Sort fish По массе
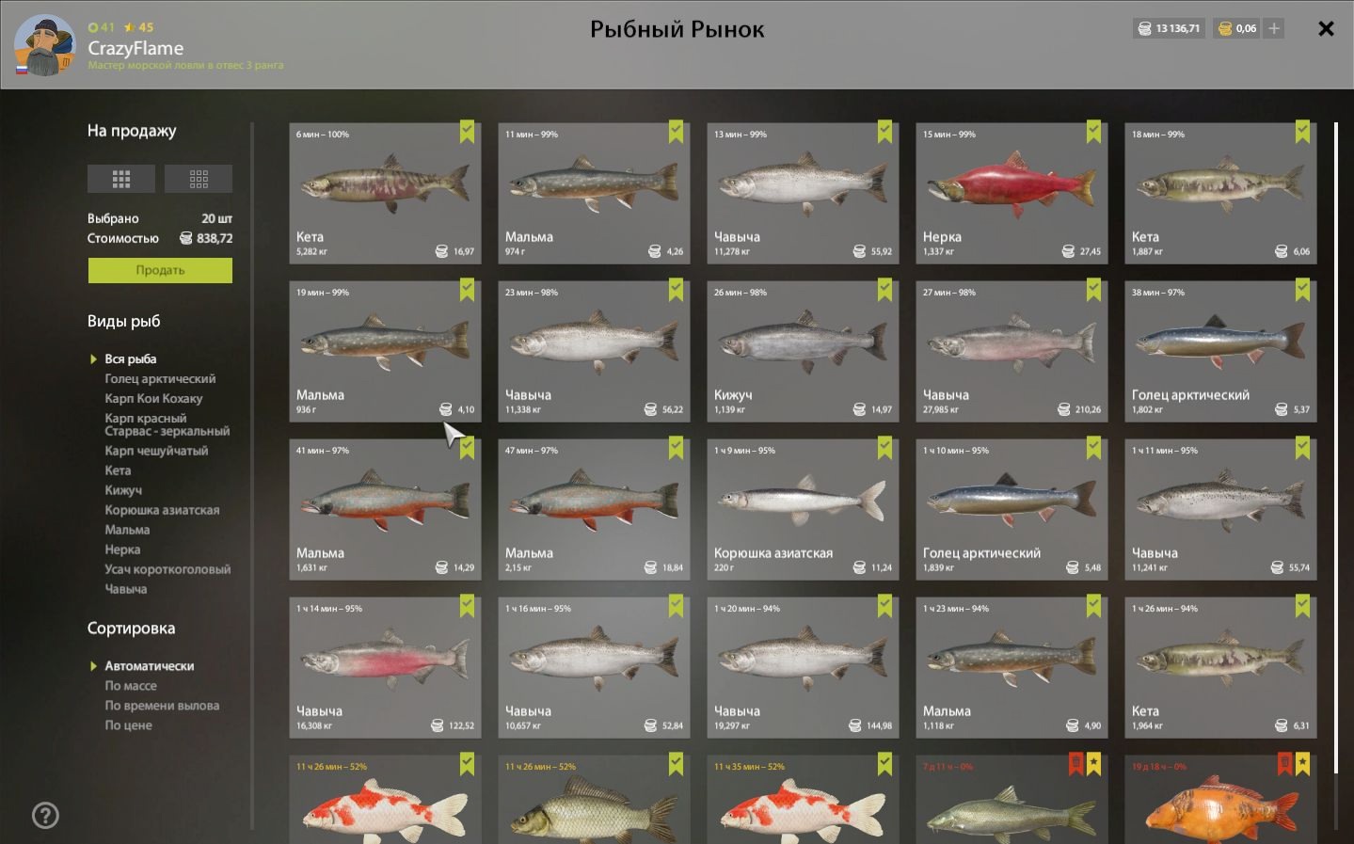The image size is (1354, 844). coord(131,685)
